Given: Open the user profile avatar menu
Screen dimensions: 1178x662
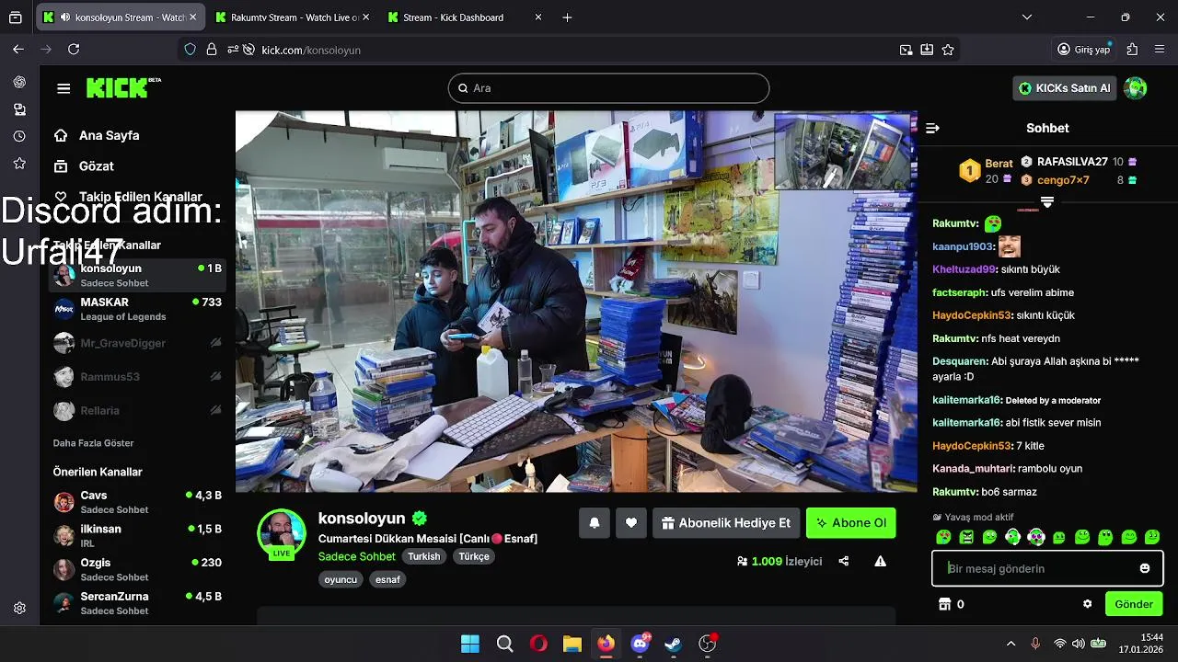Looking at the screenshot, I should coord(1136,88).
